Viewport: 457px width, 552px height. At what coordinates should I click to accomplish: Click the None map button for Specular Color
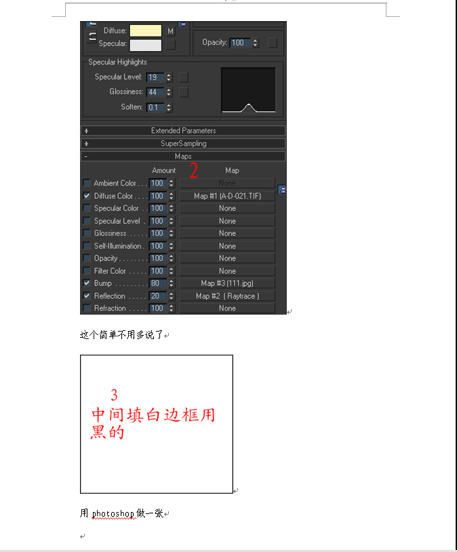[227, 208]
